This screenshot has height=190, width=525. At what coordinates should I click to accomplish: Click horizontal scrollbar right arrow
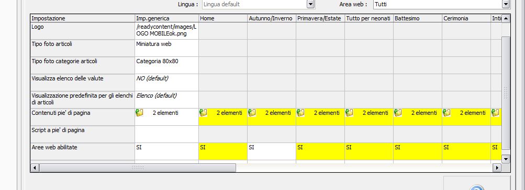(497, 168)
